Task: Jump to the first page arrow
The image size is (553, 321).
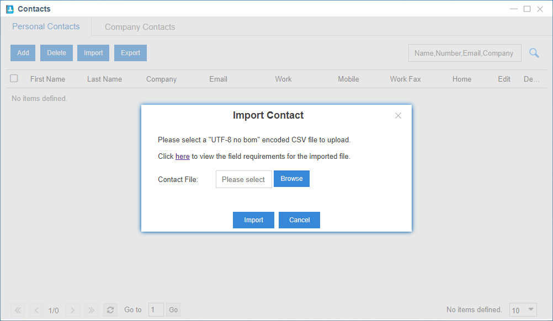Action: point(17,309)
